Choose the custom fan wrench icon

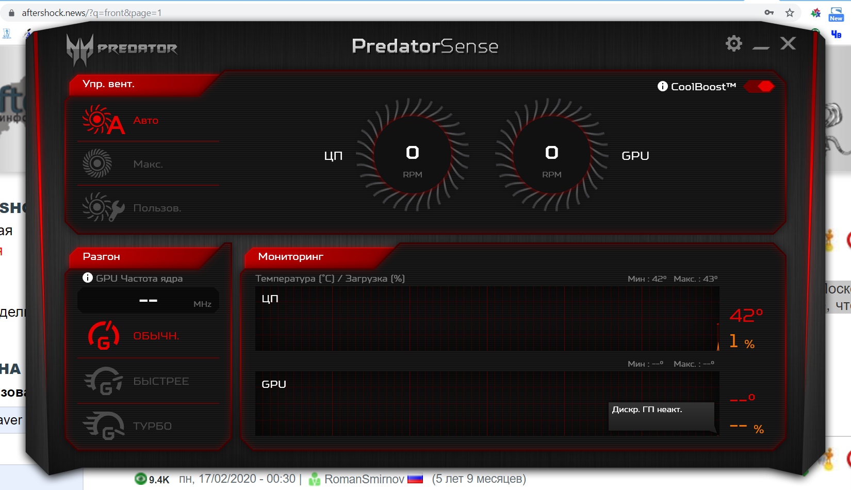coord(103,208)
